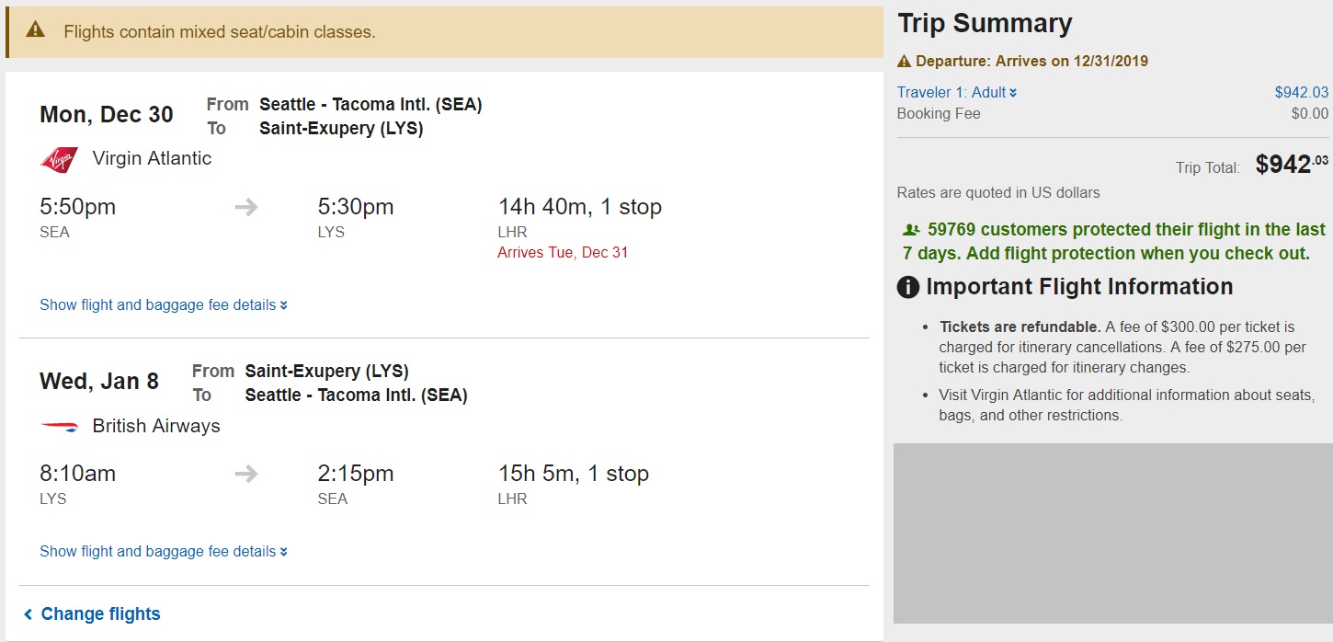This screenshot has width=1333, height=642.
Task: Click the departure arrival warning icon in Trip Summary
Action: pyautogui.click(x=905, y=62)
